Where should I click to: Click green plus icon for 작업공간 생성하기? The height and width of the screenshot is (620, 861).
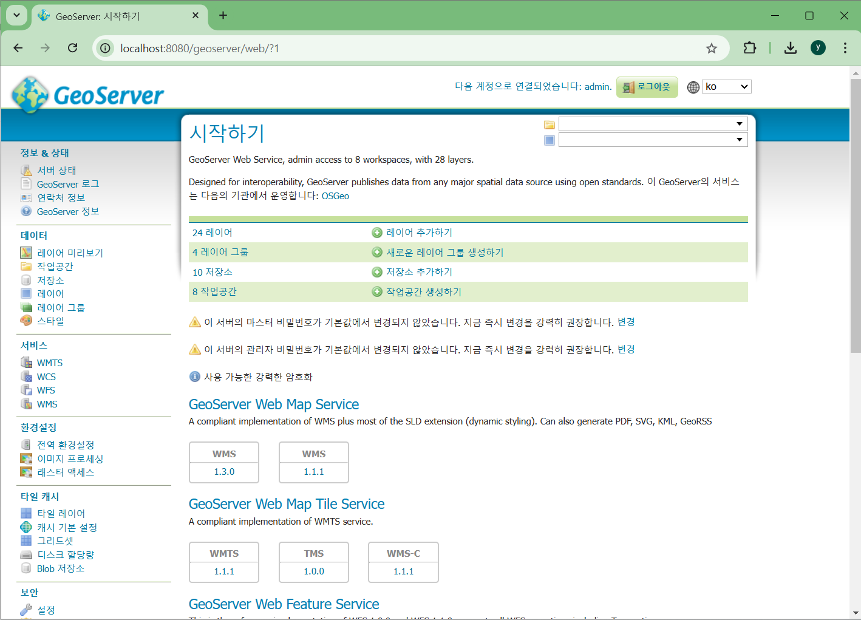[377, 292]
